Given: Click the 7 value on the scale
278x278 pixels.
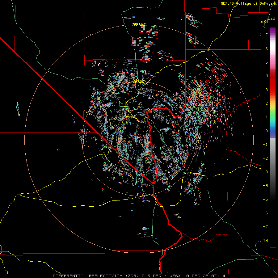Looking at the screenshot, I should tap(267, 35).
